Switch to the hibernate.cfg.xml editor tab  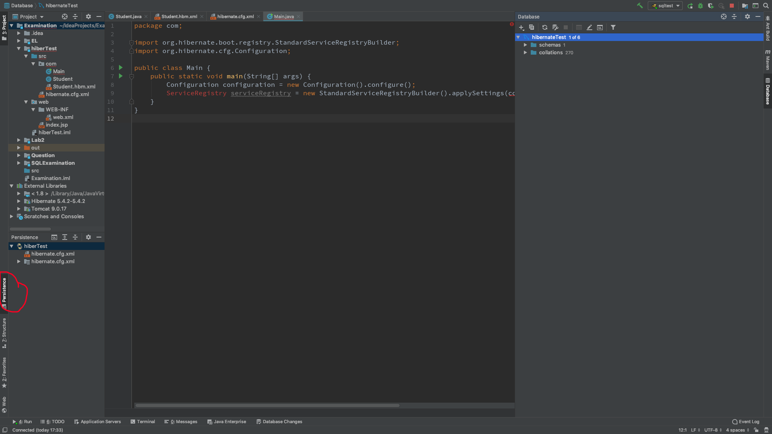235,16
